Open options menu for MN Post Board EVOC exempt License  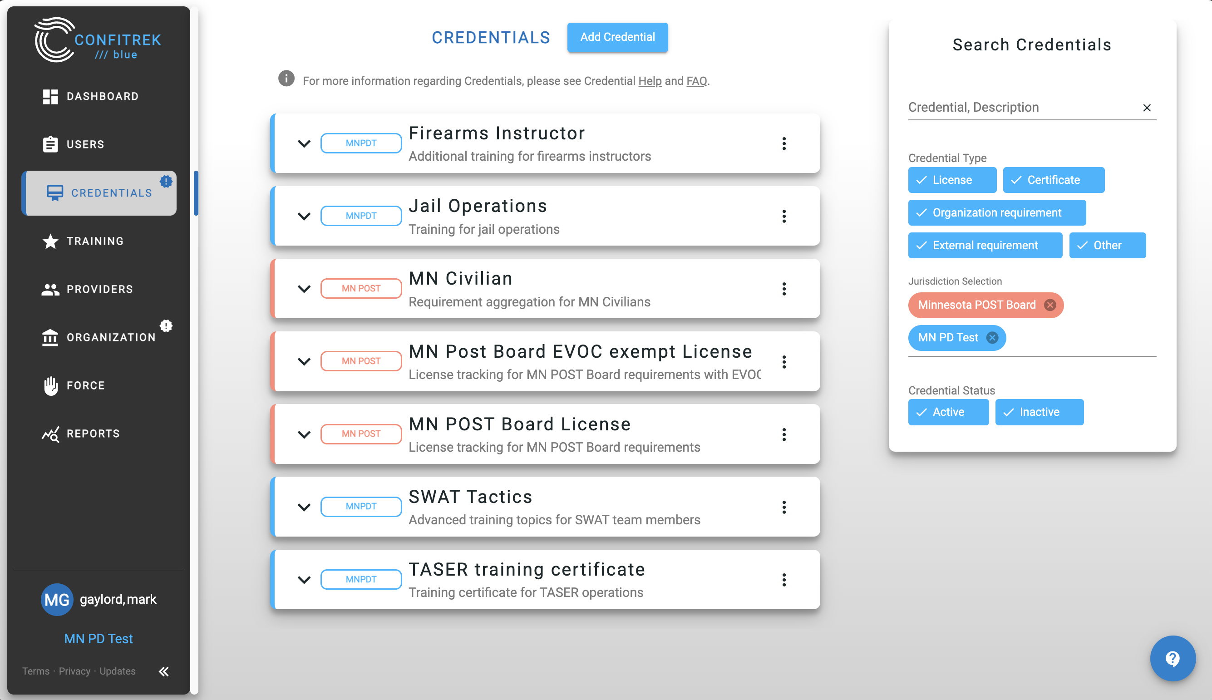tap(783, 361)
